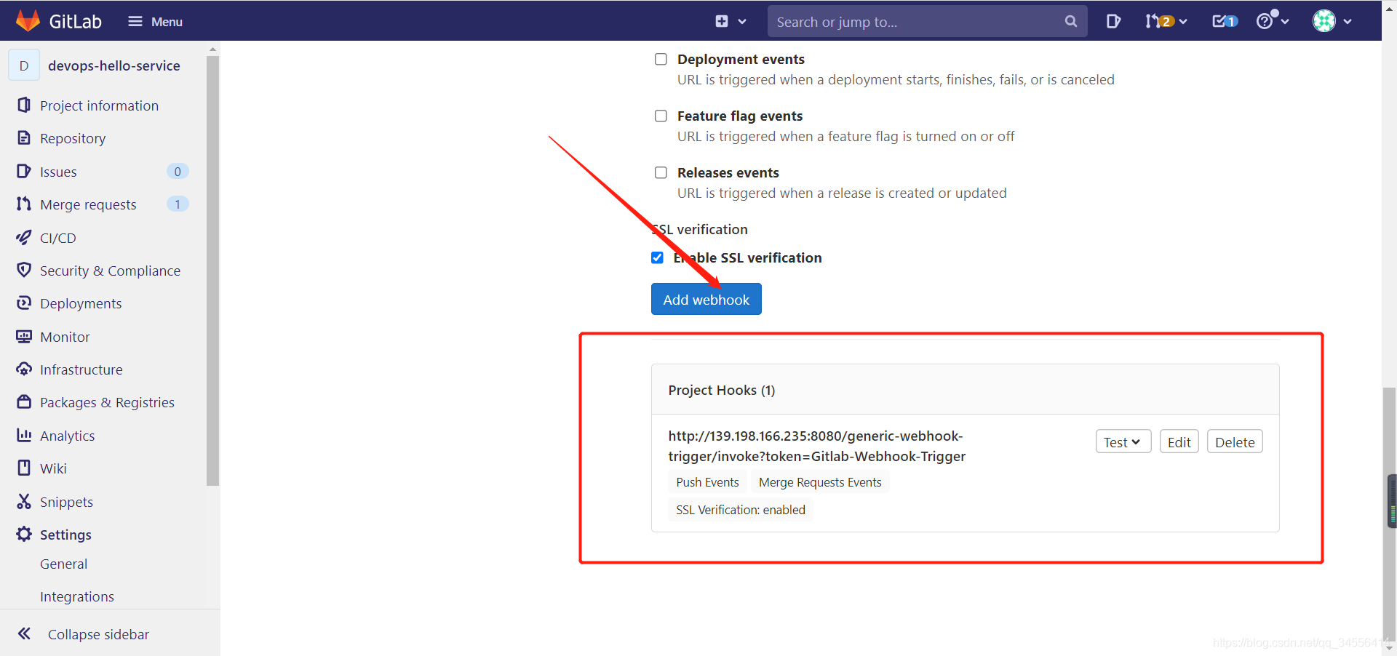Image resolution: width=1397 pixels, height=656 pixels.
Task: Open Integrations under Settings
Action: coord(76,596)
